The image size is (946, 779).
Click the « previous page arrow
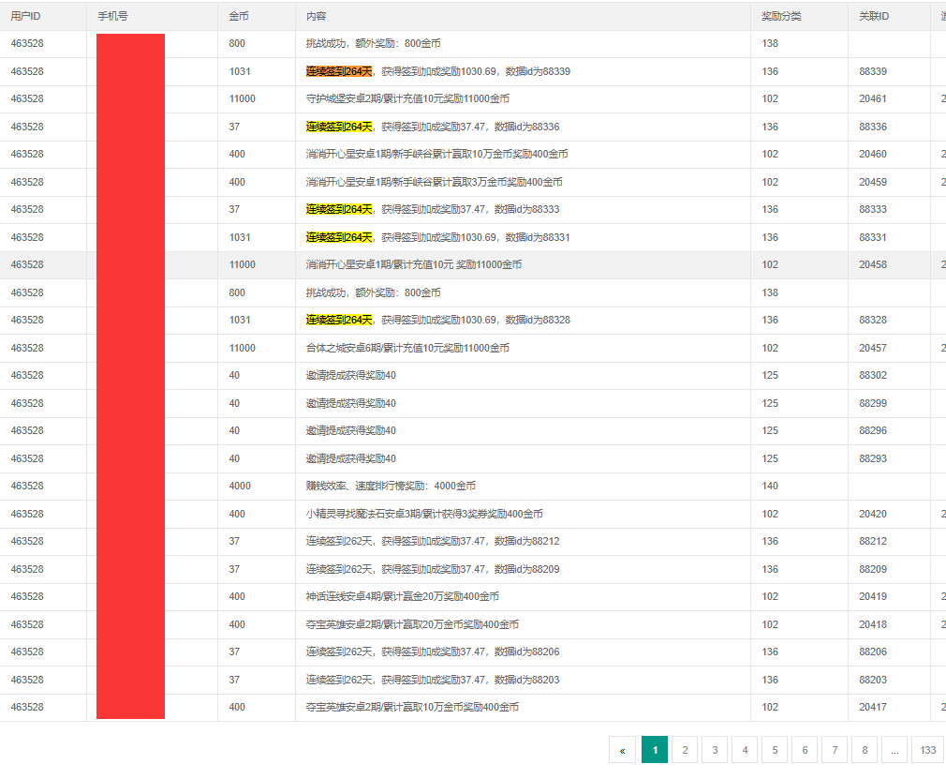[x=622, y=750]
